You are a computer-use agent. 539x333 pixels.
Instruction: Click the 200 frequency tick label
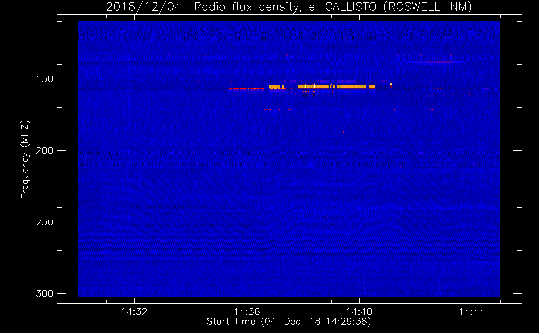coord(45,151)
